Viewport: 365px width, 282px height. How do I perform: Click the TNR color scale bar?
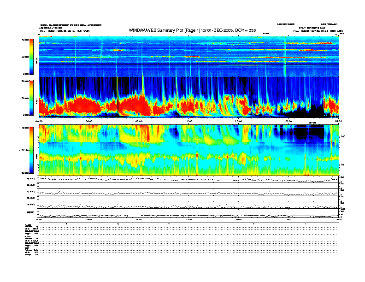point(31,150)
